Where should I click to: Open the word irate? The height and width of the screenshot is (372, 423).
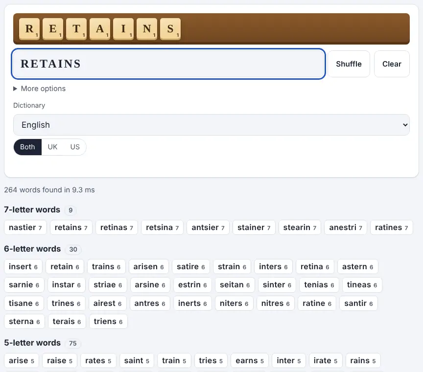[326, 361]
